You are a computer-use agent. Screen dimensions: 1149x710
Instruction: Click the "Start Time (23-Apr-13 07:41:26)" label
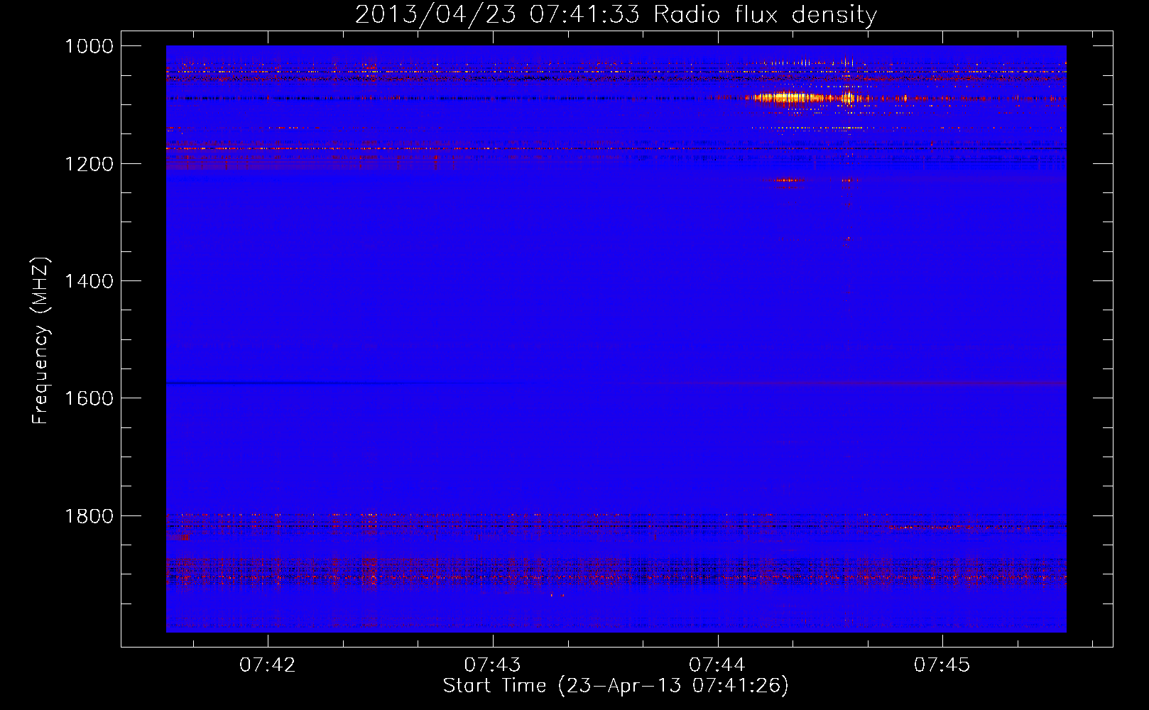[x=616, y=686]
